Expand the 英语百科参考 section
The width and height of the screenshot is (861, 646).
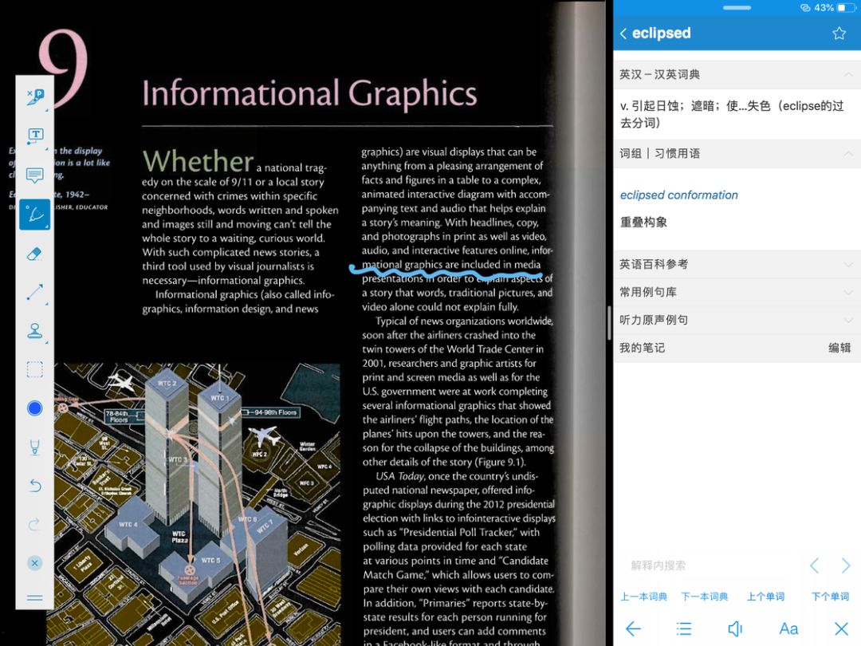tap(847, 264)
